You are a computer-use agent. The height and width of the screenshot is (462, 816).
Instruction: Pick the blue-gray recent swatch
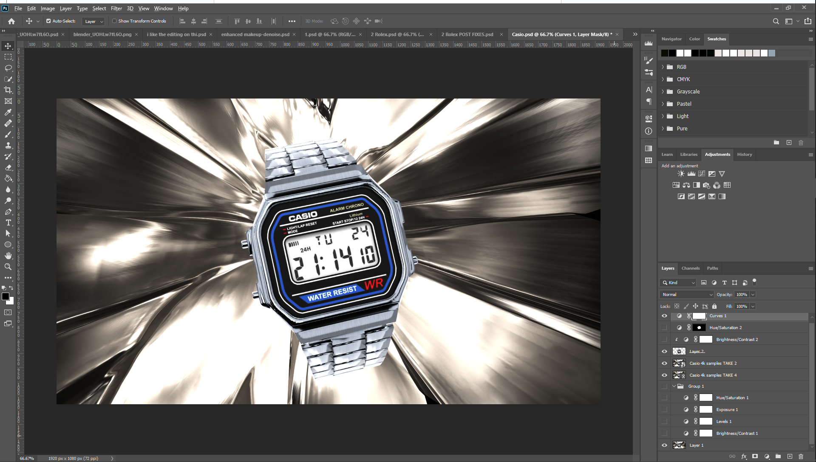(772, 53)
